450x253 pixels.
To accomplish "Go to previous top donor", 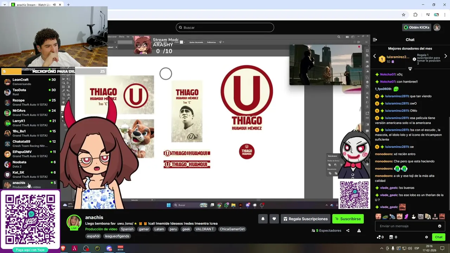I will [x=374, y=56].
